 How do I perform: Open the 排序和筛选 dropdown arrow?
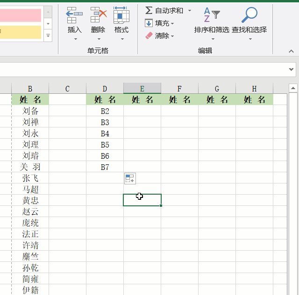tap(213, 39)
